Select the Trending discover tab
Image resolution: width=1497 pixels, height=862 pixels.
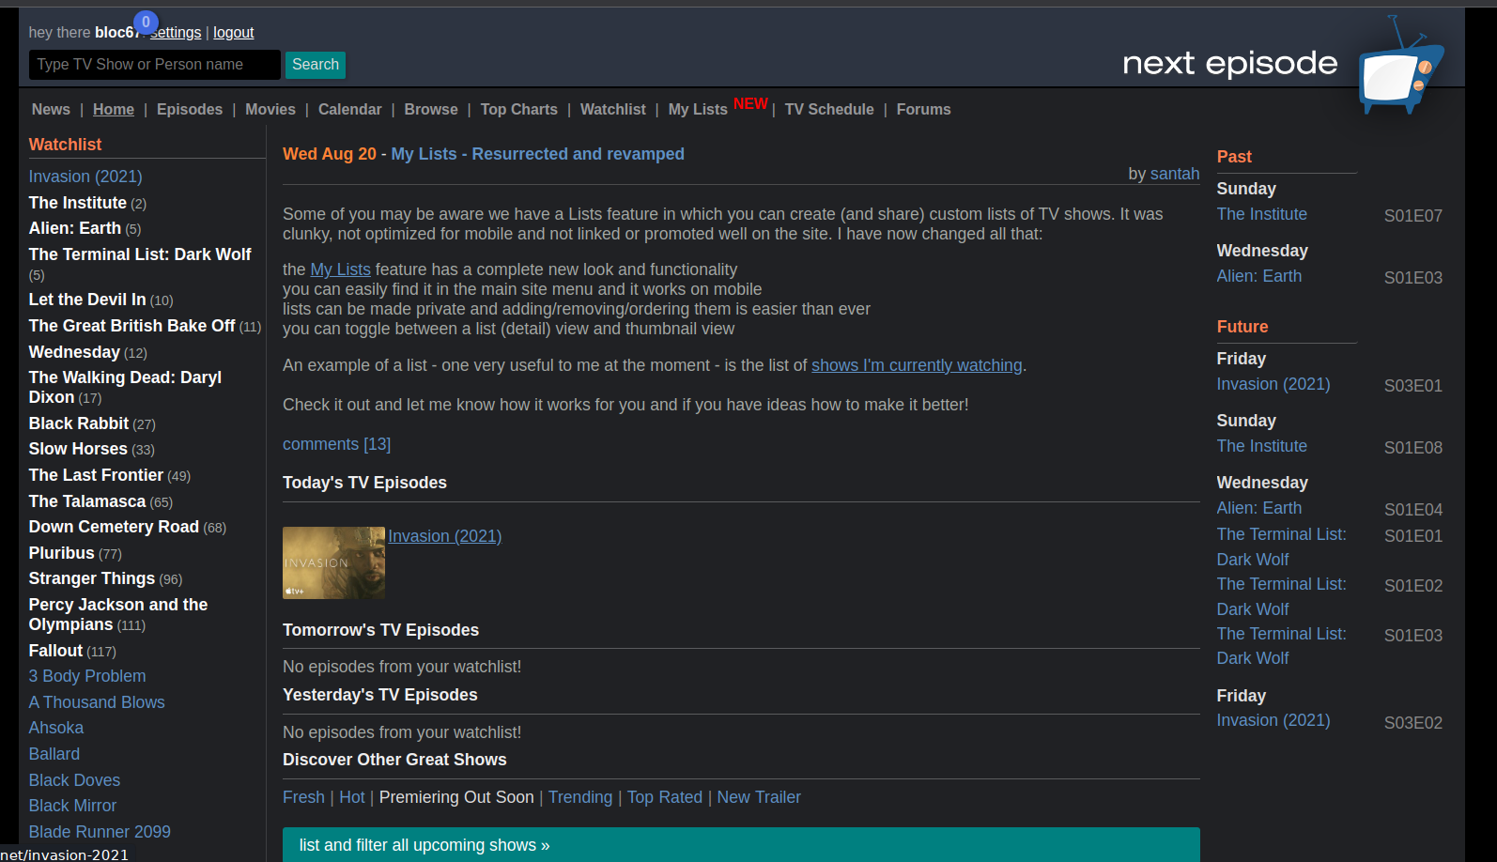click(580, 797)
